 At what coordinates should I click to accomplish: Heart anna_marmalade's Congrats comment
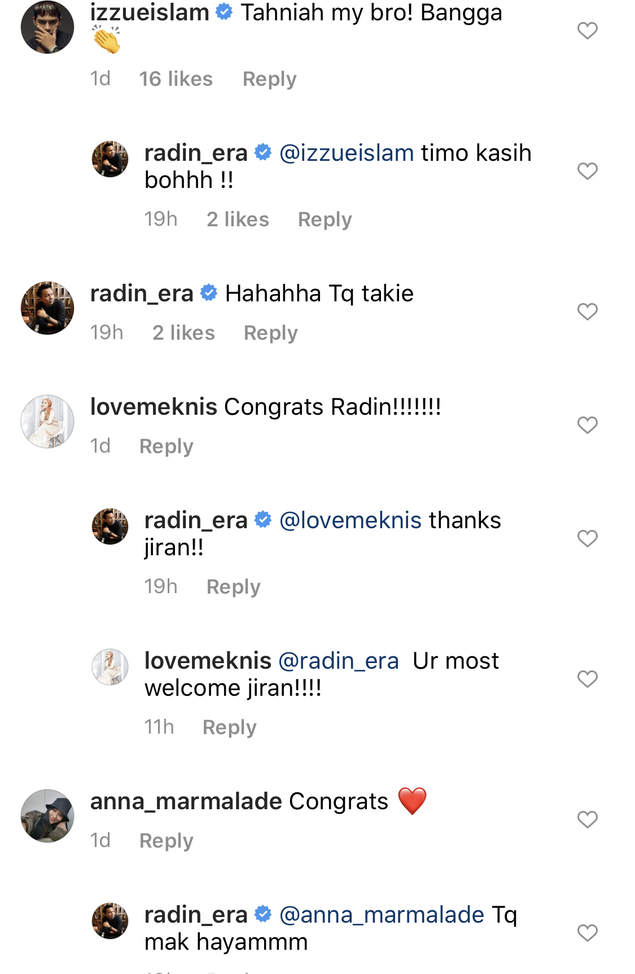[587, 819]
